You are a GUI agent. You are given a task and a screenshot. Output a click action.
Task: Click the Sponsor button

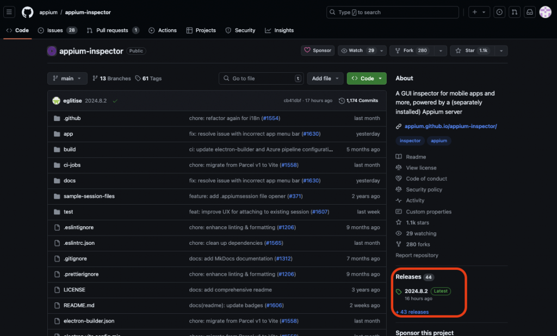click(318, 50)
